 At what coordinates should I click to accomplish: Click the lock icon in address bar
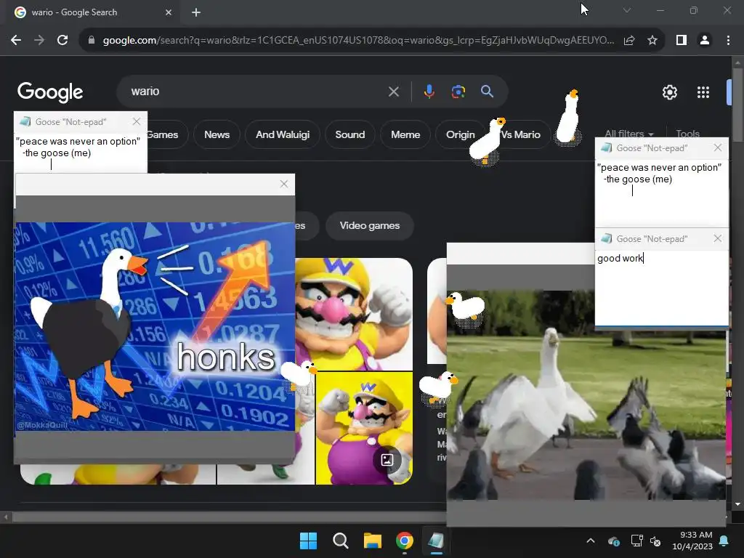[92, 41]
